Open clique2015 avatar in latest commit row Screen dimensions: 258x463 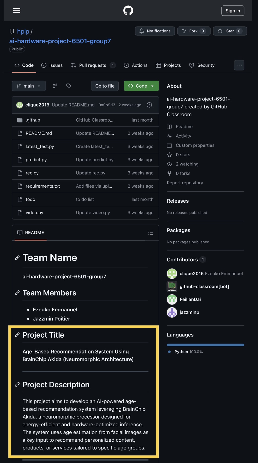click(19, 105)
